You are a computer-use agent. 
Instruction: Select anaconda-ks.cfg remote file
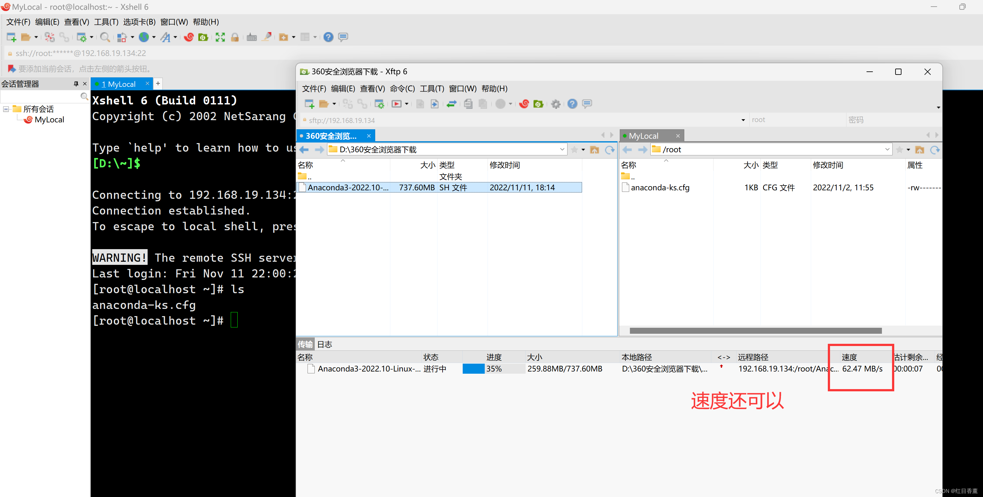[660, 187]
